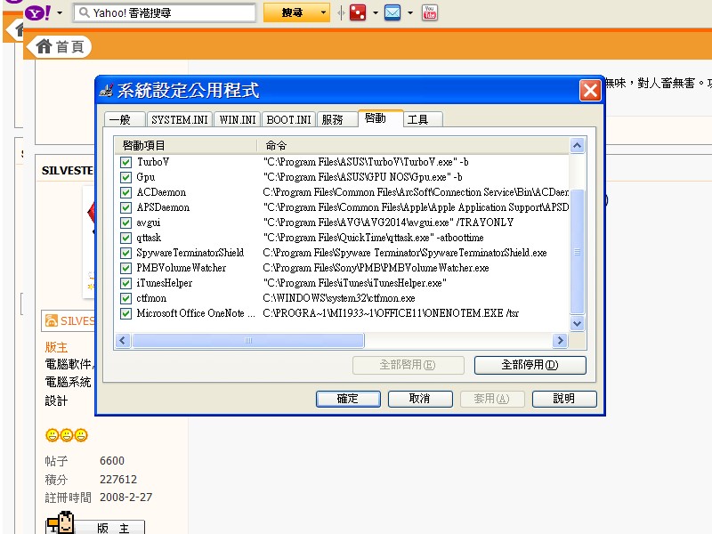Disable the iTunesHelper startup checkbox
Image resolution: width=712 pixels, height=534 pixels.
click(x=125, y=283)
